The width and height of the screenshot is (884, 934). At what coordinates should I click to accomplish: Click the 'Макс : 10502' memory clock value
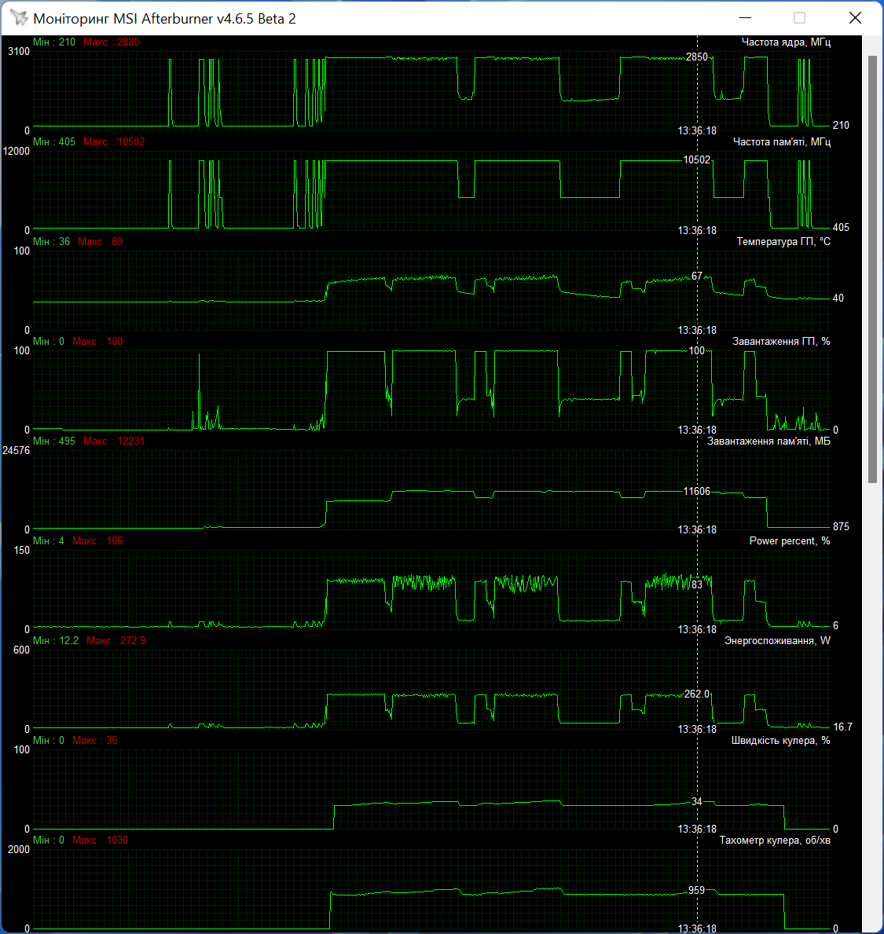tap(114, 141)
